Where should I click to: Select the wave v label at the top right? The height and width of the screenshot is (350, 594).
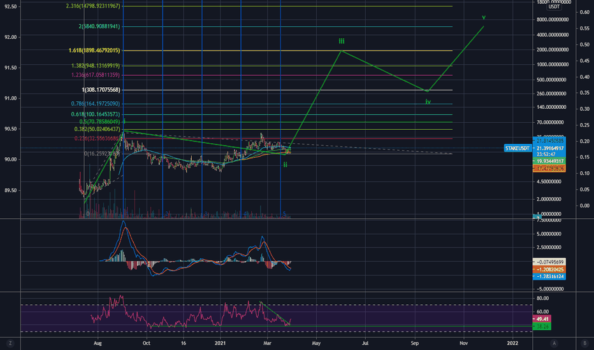tap(484, 17)
